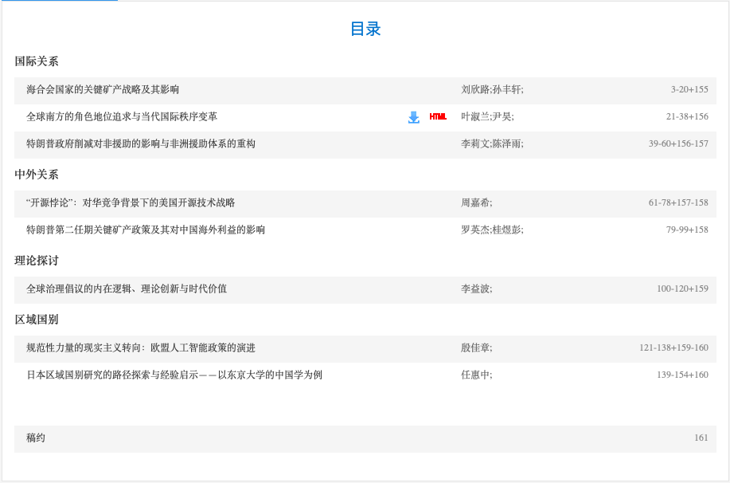Open article 海合会国家的关键矿产战略及其影响
Viewport: 730px width, 483px height.
tap(103, 90)
